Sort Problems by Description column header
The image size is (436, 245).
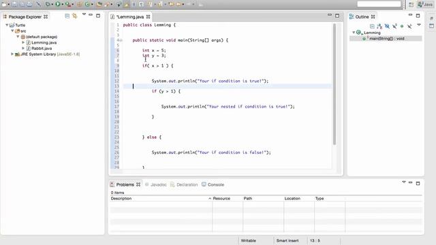tap(161, 198)
